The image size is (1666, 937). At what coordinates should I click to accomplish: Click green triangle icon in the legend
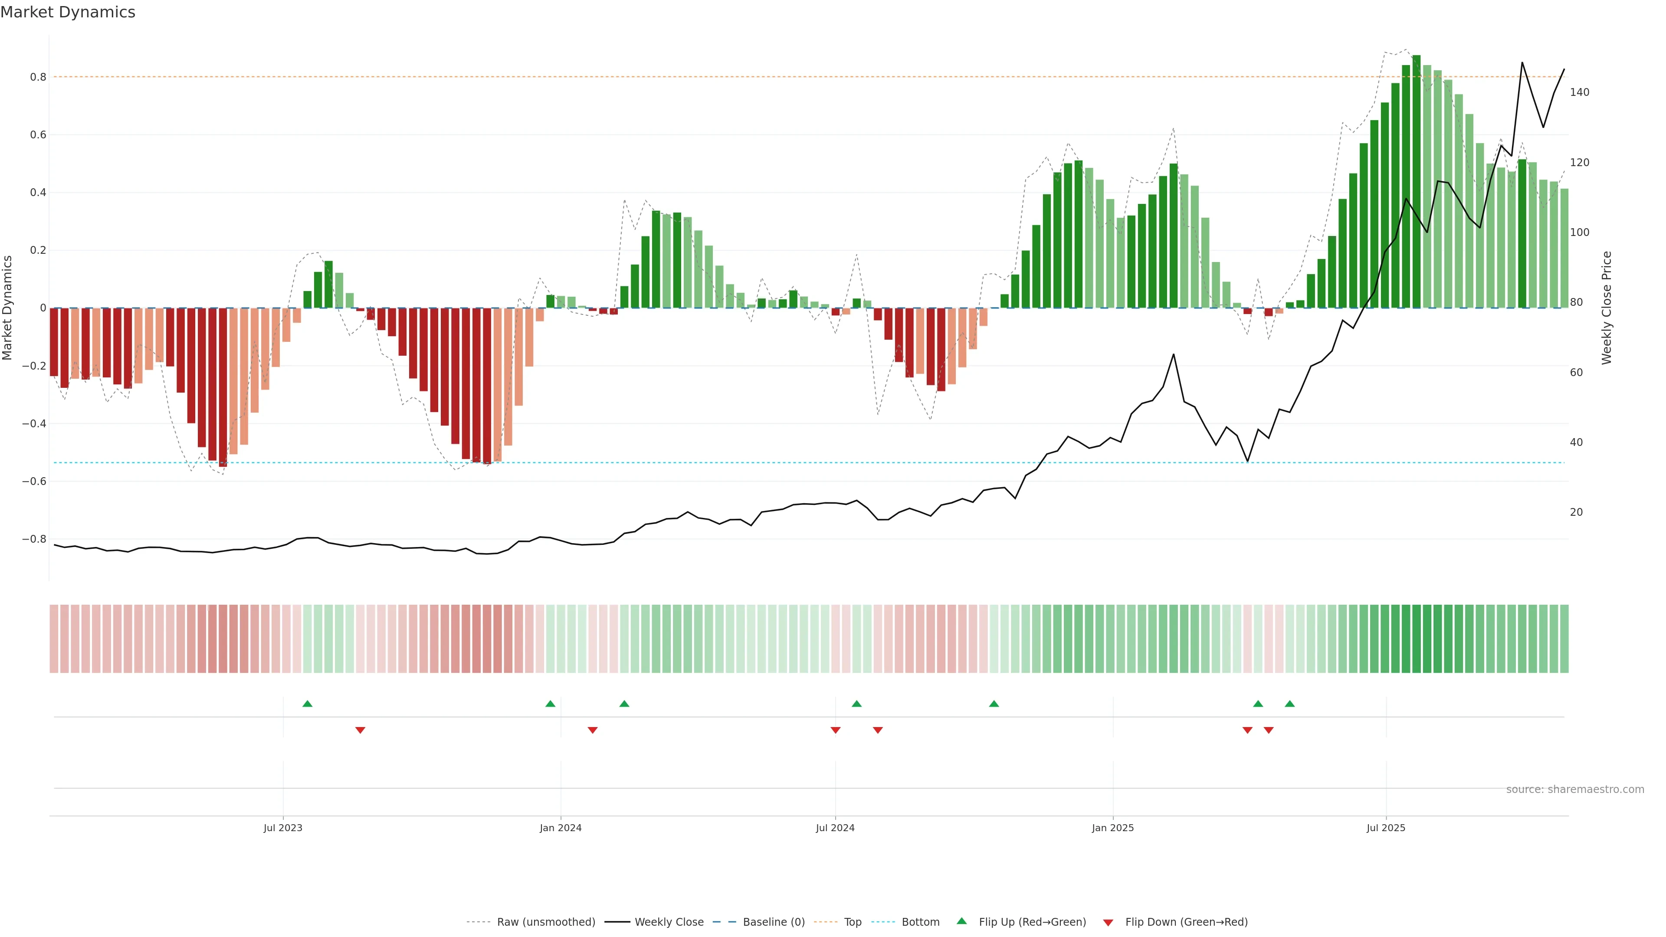click(x=962, y=921)
